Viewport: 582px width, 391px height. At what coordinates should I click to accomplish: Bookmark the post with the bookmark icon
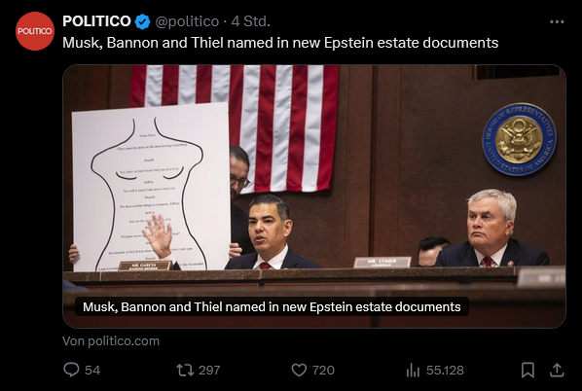coord(527,370)
